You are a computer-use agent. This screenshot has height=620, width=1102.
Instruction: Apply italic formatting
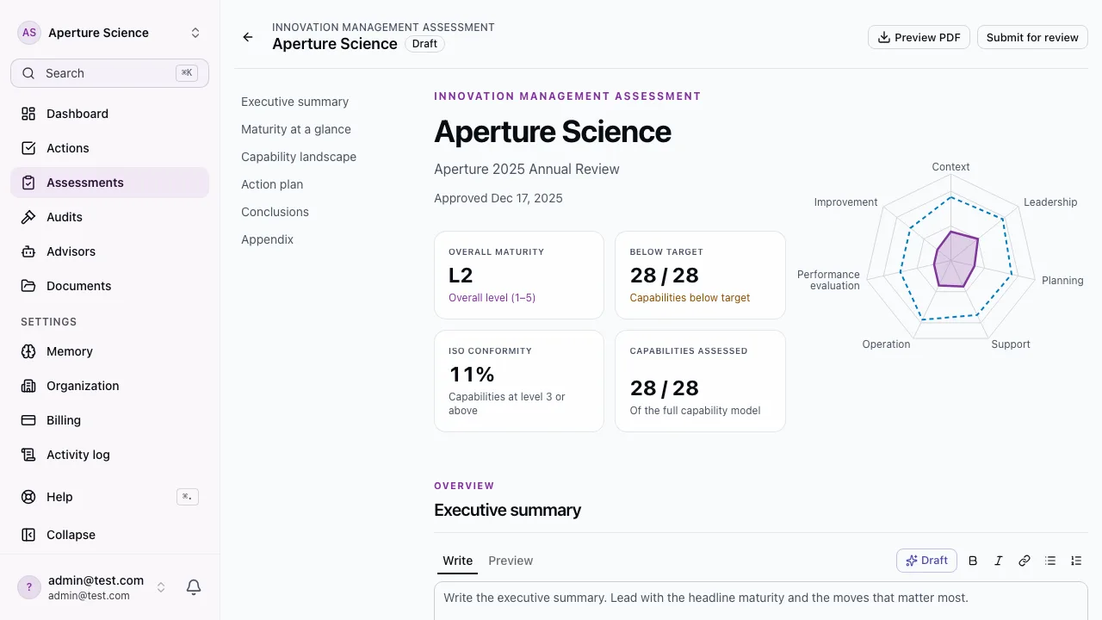999,561
